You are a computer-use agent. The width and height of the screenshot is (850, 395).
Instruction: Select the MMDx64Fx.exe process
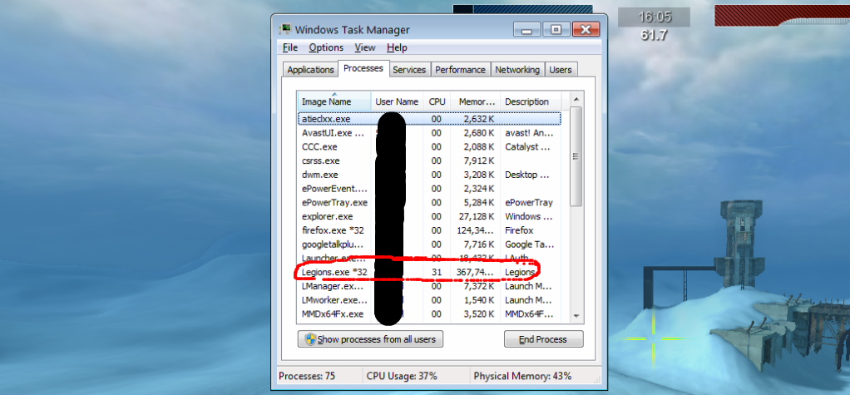click(x=429, y=314)
